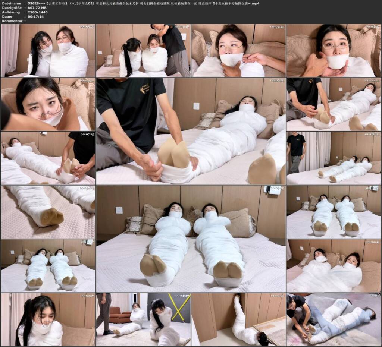Open the thumbnail stamped 00:01:48
The width and height of the screenshot is (382, 347).
click(x=143, y=50)
